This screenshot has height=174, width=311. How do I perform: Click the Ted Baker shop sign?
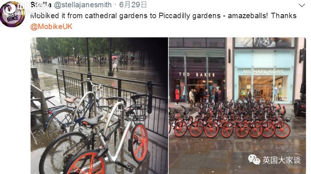(x=197, y=74)
